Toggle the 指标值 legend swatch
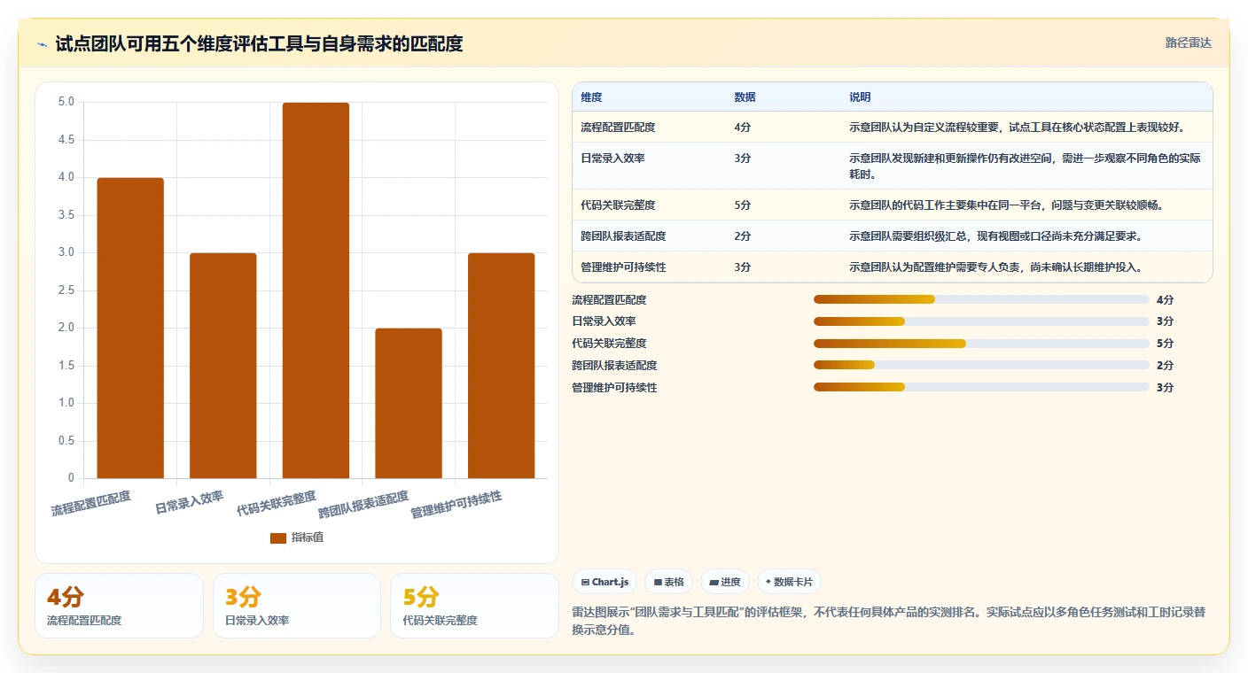The width and height of the screenshot is (1248, 673). tap(278, 538)
